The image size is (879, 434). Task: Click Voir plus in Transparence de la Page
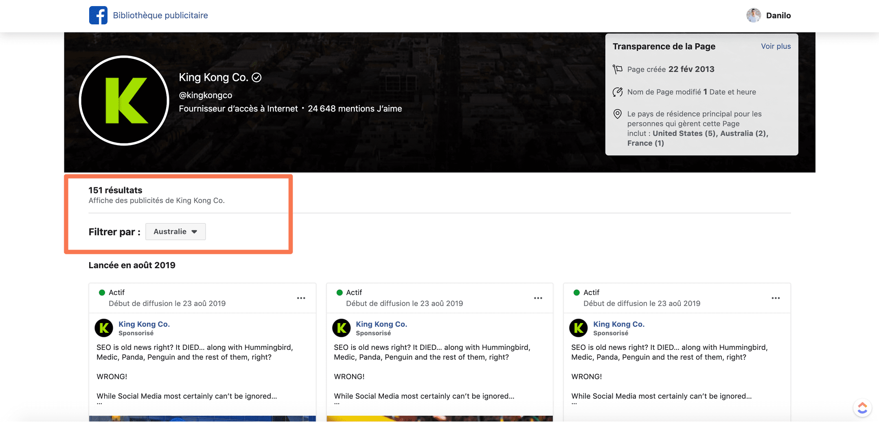[776, 46]
